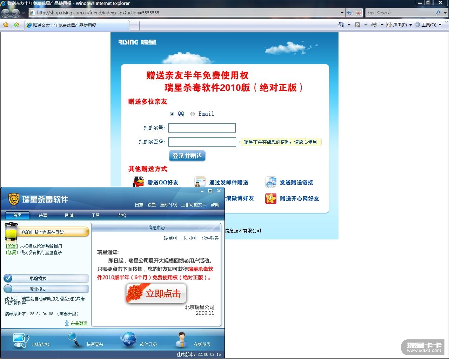
Task: Click the info icon beside 产品激活
Action: point(67,323)
